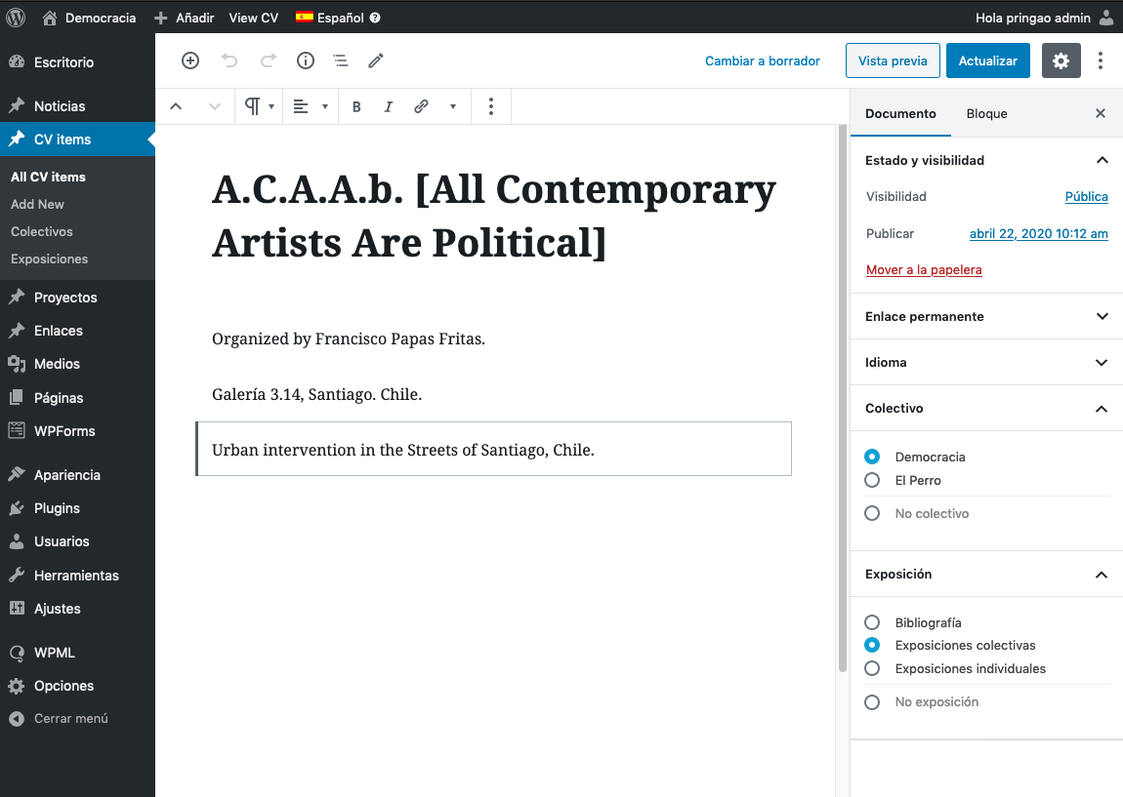Click the pencil tools icon

pos(376,60)
